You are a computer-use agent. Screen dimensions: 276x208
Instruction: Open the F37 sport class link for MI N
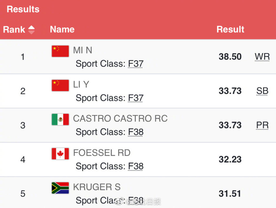click(136, 64)
